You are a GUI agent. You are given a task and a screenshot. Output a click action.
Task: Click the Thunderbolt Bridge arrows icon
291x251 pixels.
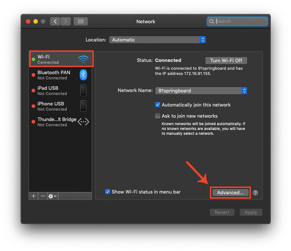coord(83,122)
